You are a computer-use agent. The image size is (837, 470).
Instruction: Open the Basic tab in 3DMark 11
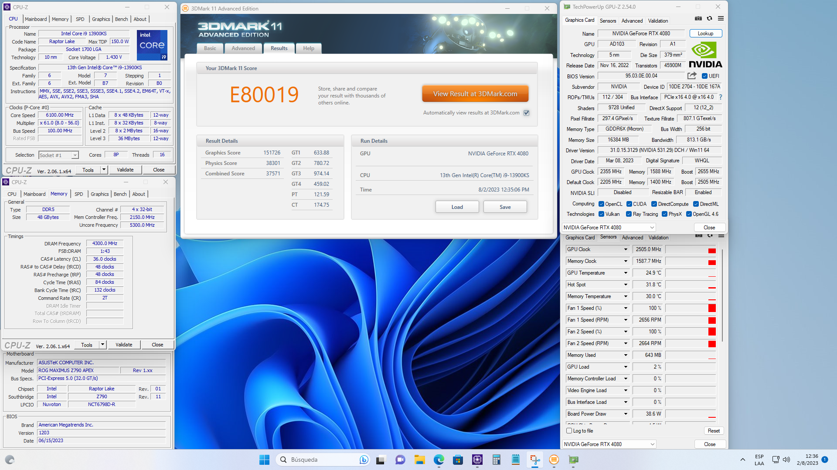[210, 48]
